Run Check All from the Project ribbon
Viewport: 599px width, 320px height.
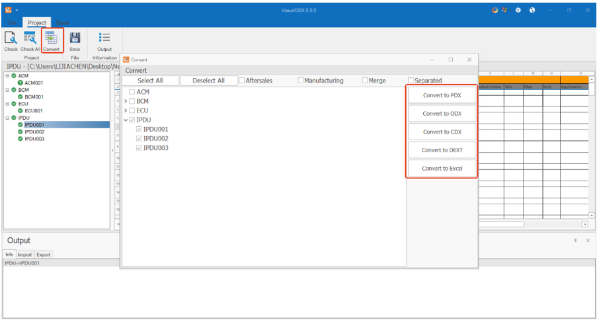pyautogui.click(x=30, y=39)
